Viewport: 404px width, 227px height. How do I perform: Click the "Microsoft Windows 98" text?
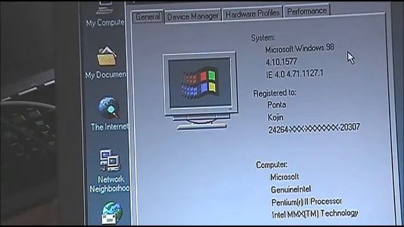[x=300, y=48]
